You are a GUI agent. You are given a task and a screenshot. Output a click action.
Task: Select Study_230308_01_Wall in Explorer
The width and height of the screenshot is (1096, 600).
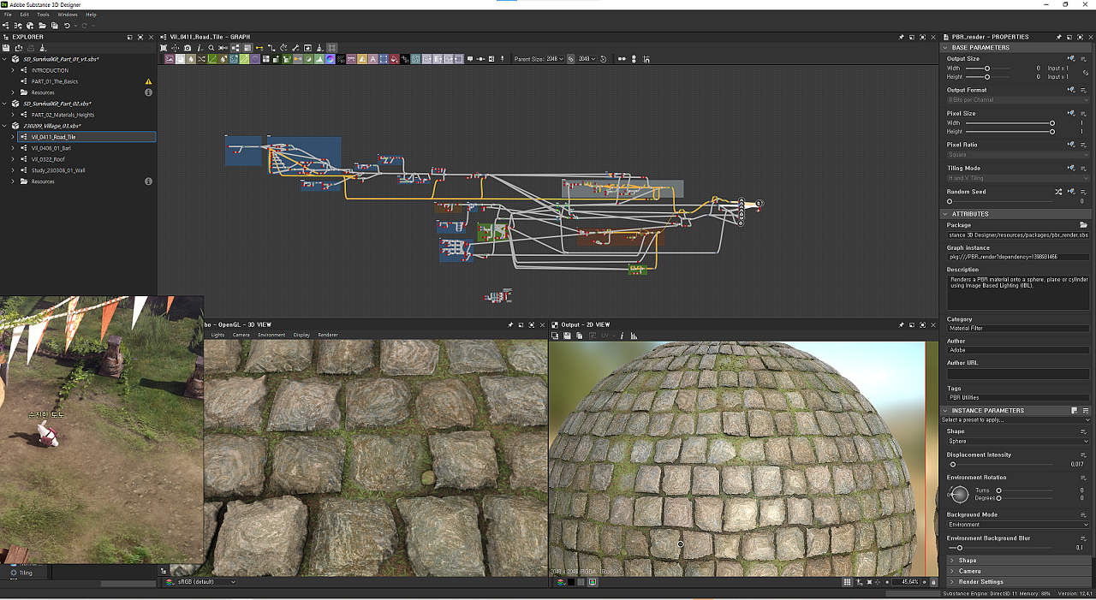(58, 170)
